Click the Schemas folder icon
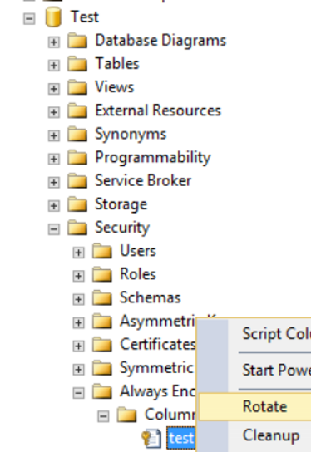 102,297
